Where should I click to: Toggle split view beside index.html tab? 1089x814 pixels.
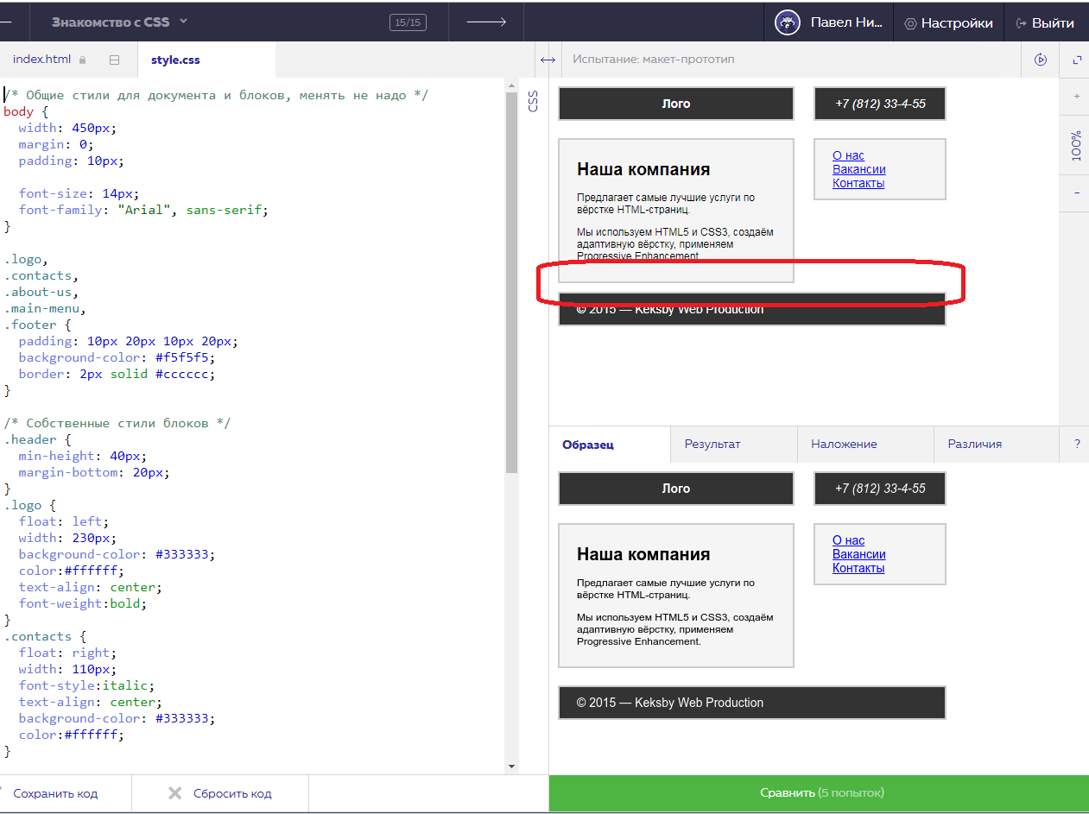pyautogui.click(x=114, y=59)
